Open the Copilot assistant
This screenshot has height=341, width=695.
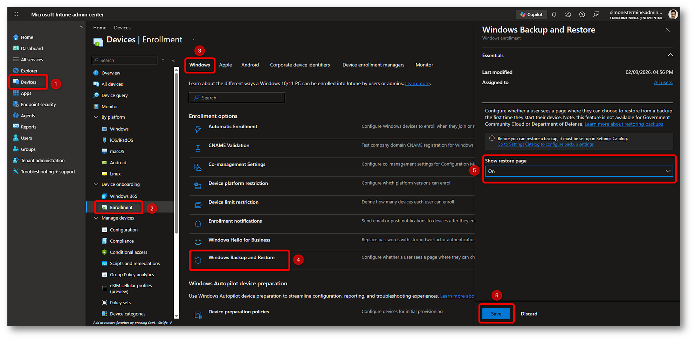[x=531, y=14]
